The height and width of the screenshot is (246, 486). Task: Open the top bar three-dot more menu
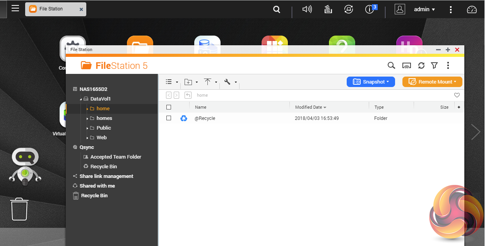[x=450, y=10]
